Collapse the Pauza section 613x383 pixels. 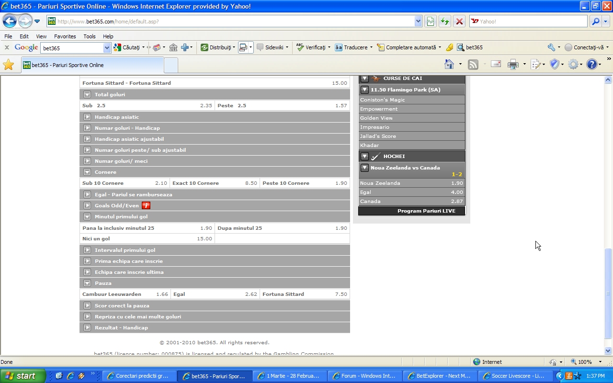[87, 283]
